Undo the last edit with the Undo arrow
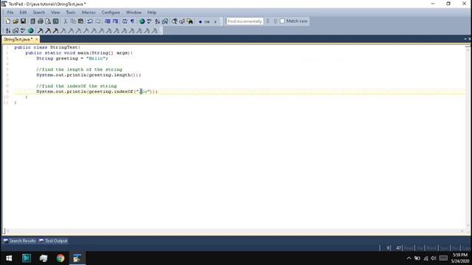This screenshot has width=472, height=265. pos(90,21)
